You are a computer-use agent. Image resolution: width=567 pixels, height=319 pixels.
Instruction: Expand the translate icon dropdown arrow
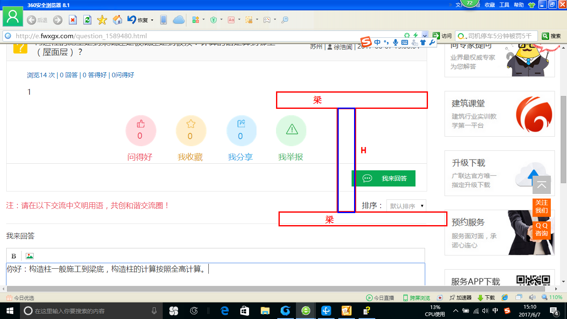point(239,20)
